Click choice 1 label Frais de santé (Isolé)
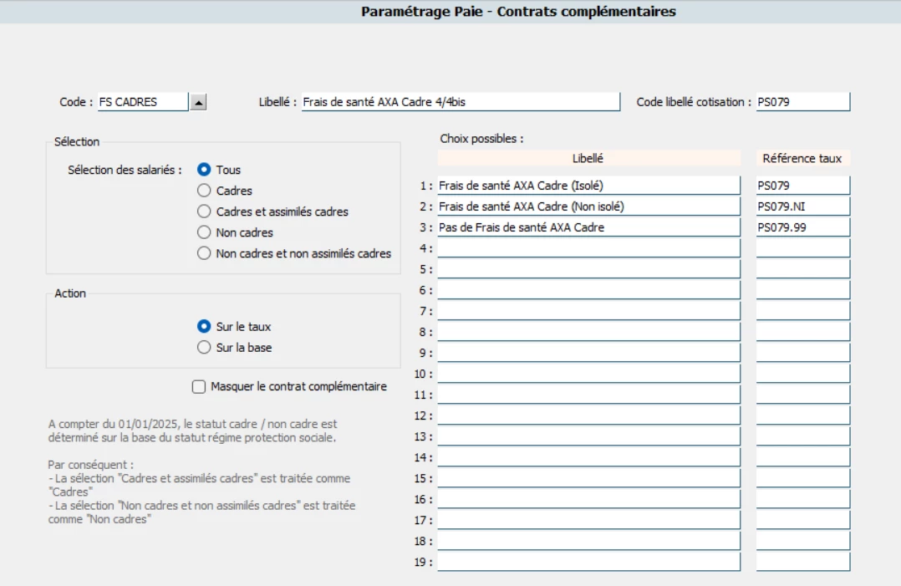Screen dimensions: 901x586 click(588, 186)
